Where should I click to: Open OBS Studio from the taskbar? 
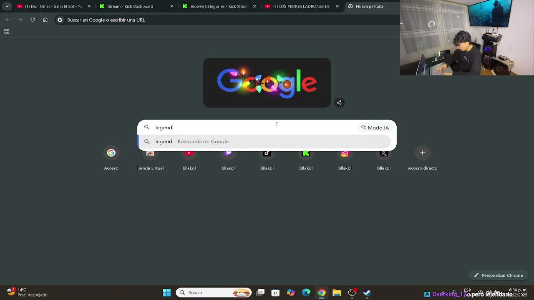(352, 292)
